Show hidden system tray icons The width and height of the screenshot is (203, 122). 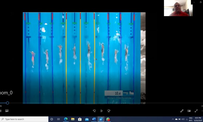click(x=173, y=119)
